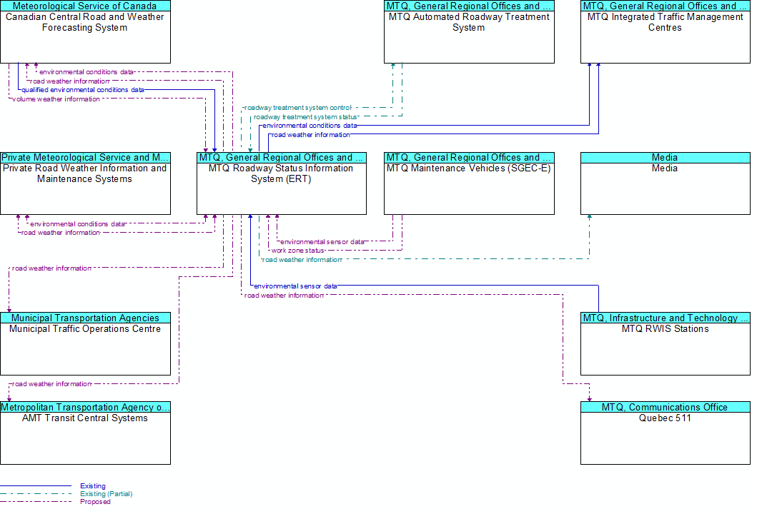The image size is (757, 514).
Task: Select the 'MTQ Automated Roadway Treatment System' text
Action: (469, 22)
